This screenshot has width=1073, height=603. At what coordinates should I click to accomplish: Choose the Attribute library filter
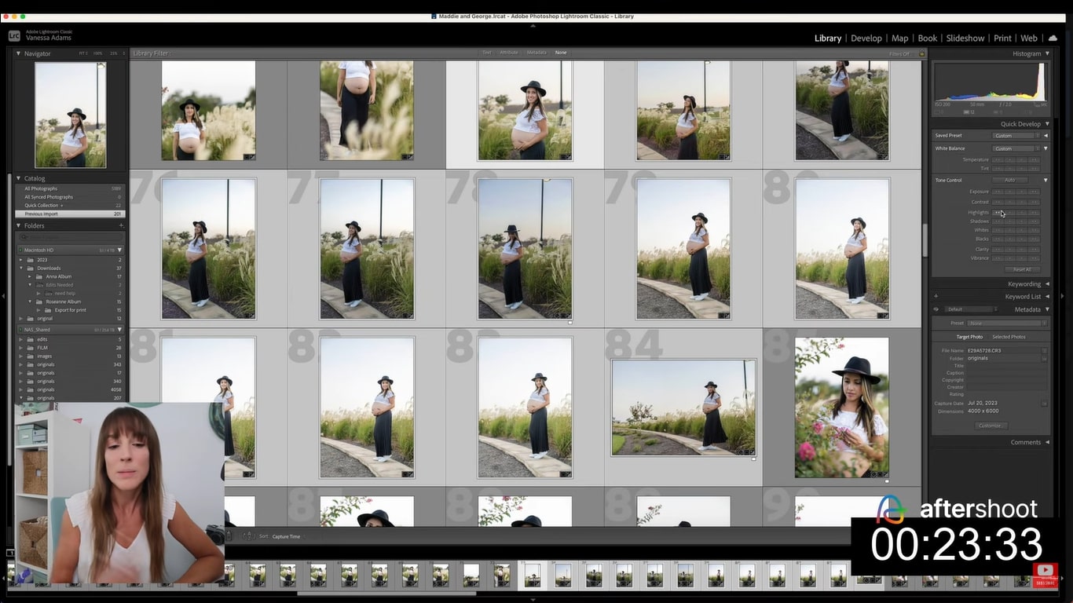[509, 53]
